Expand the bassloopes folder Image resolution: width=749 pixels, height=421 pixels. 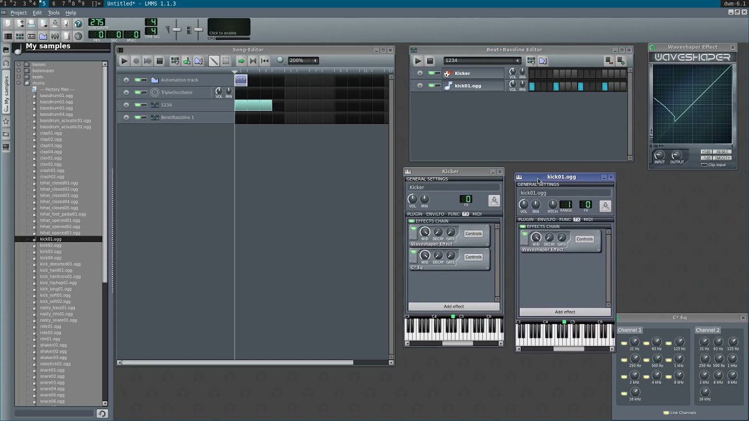pyautogui.click(x=19, y=71)
